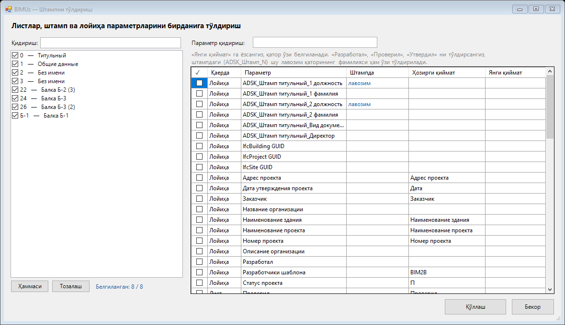Viewport: 565px width, 325px height.
Task: Uncheck the Балка Б-1 sheet checkbox
Action: (15, 116)
